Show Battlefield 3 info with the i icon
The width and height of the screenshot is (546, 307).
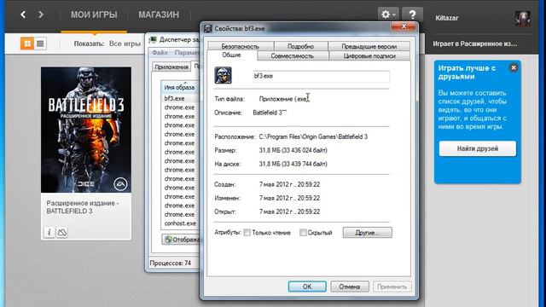point(49,232)
